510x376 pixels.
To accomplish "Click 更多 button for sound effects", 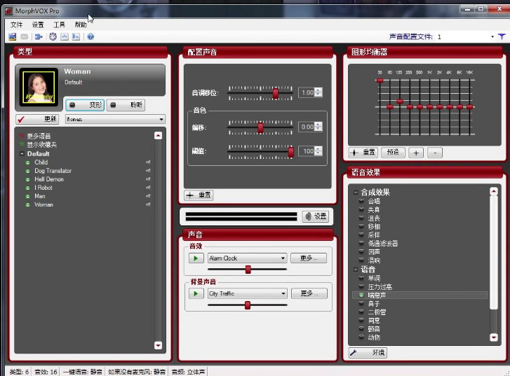I will [309, 258].
